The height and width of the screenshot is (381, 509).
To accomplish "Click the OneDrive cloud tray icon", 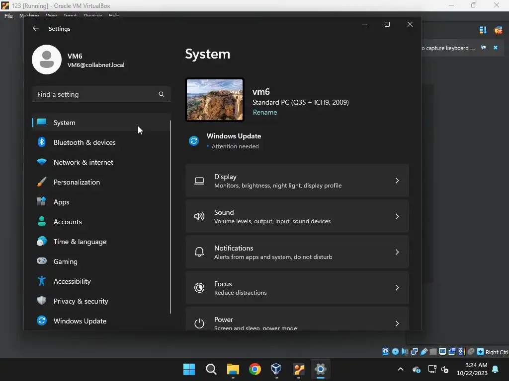I will (417, 369).
